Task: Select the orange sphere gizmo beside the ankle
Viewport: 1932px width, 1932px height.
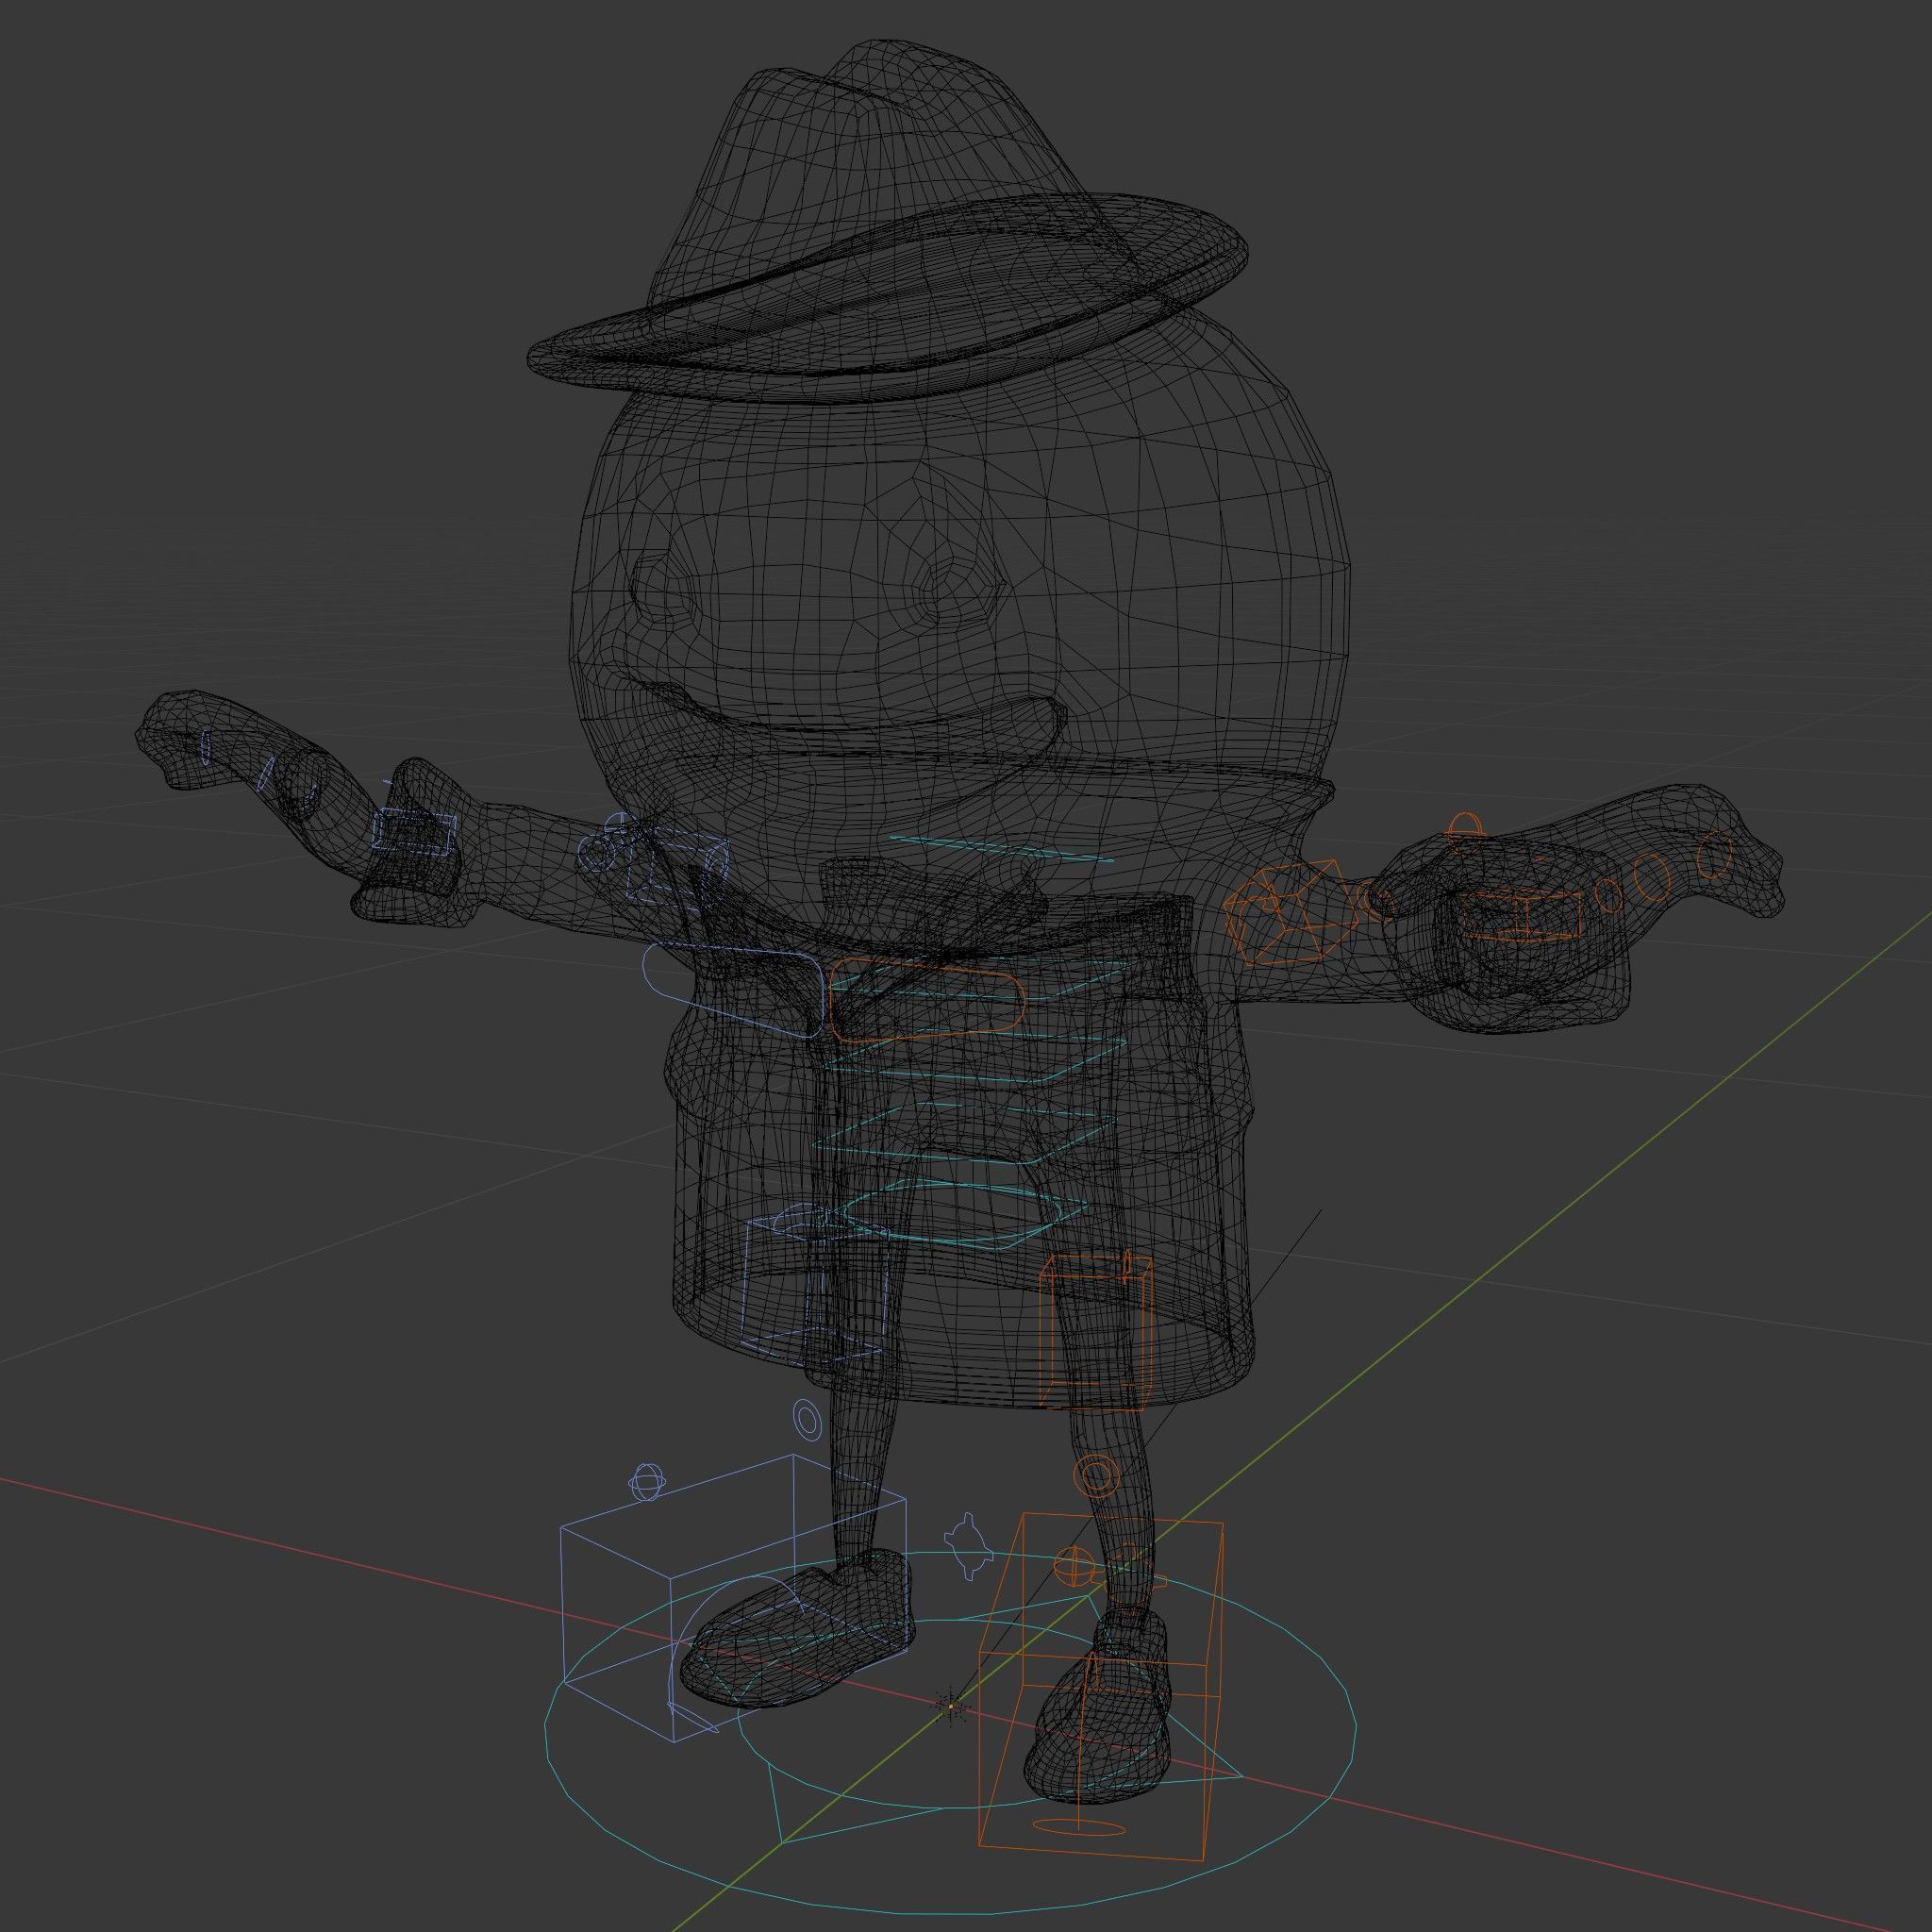Action: pyautogui.click(x=1074, y=1565)
